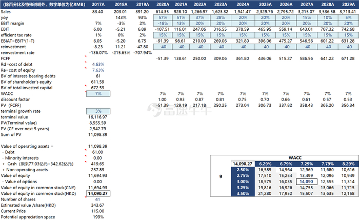Click the 2023A reinvestment cell -40
The height and width of the screenshot is (220, 359).
[221, 47]
